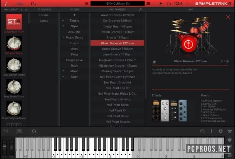Viewport: 235px width, 159px height.
Task: Click the Billy Cobham Kit preset name field
Action: 117,4
